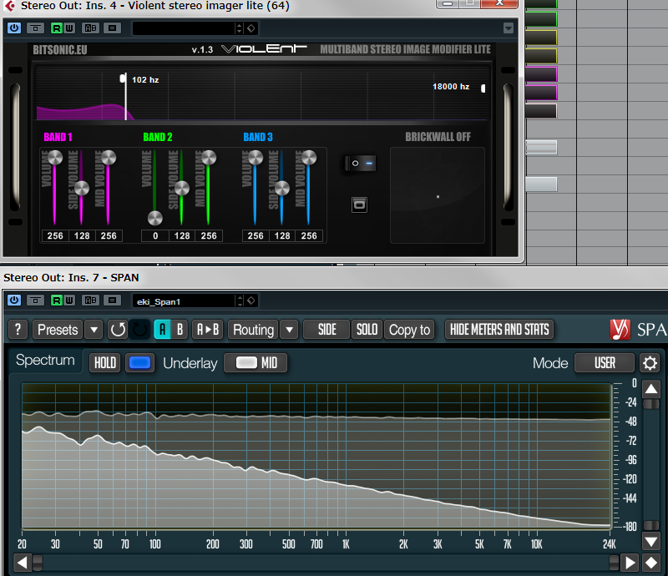
Task: Click the SIDE channel button
Action: click(326, 330)
